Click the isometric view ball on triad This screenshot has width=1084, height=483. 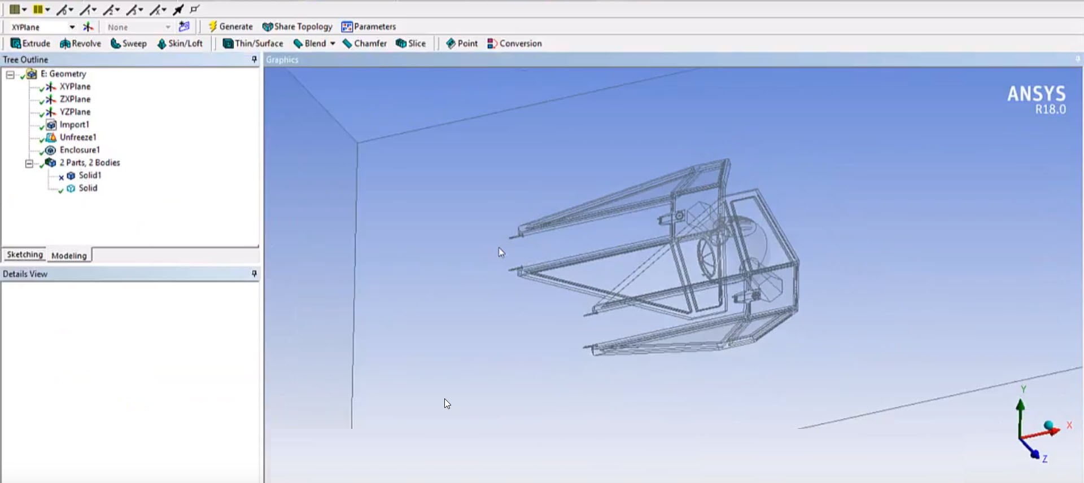click(x=1048, y=425)
